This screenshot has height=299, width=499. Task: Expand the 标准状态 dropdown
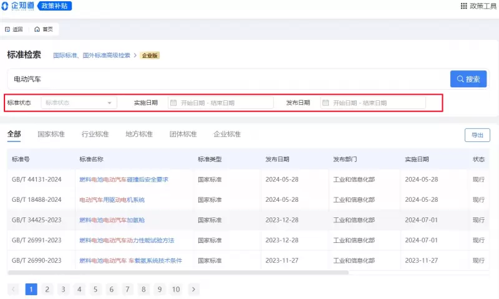point(79,103)
